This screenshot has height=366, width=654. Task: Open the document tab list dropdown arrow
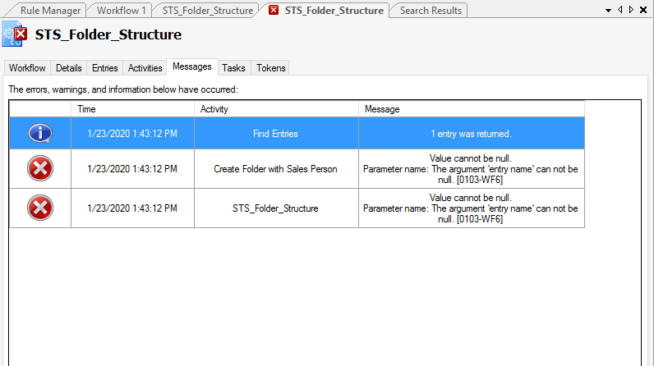point(609,10)
